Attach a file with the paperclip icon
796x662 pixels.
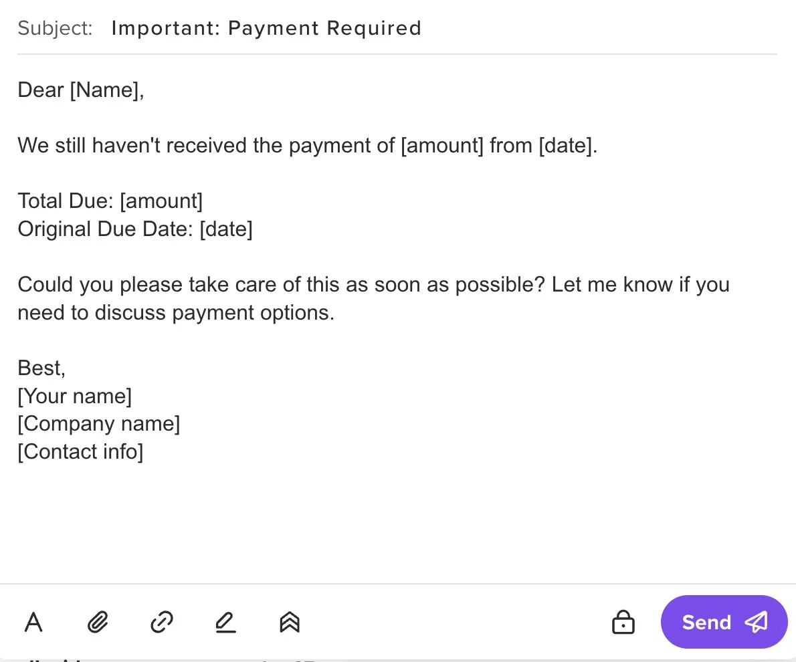point(97,622)
